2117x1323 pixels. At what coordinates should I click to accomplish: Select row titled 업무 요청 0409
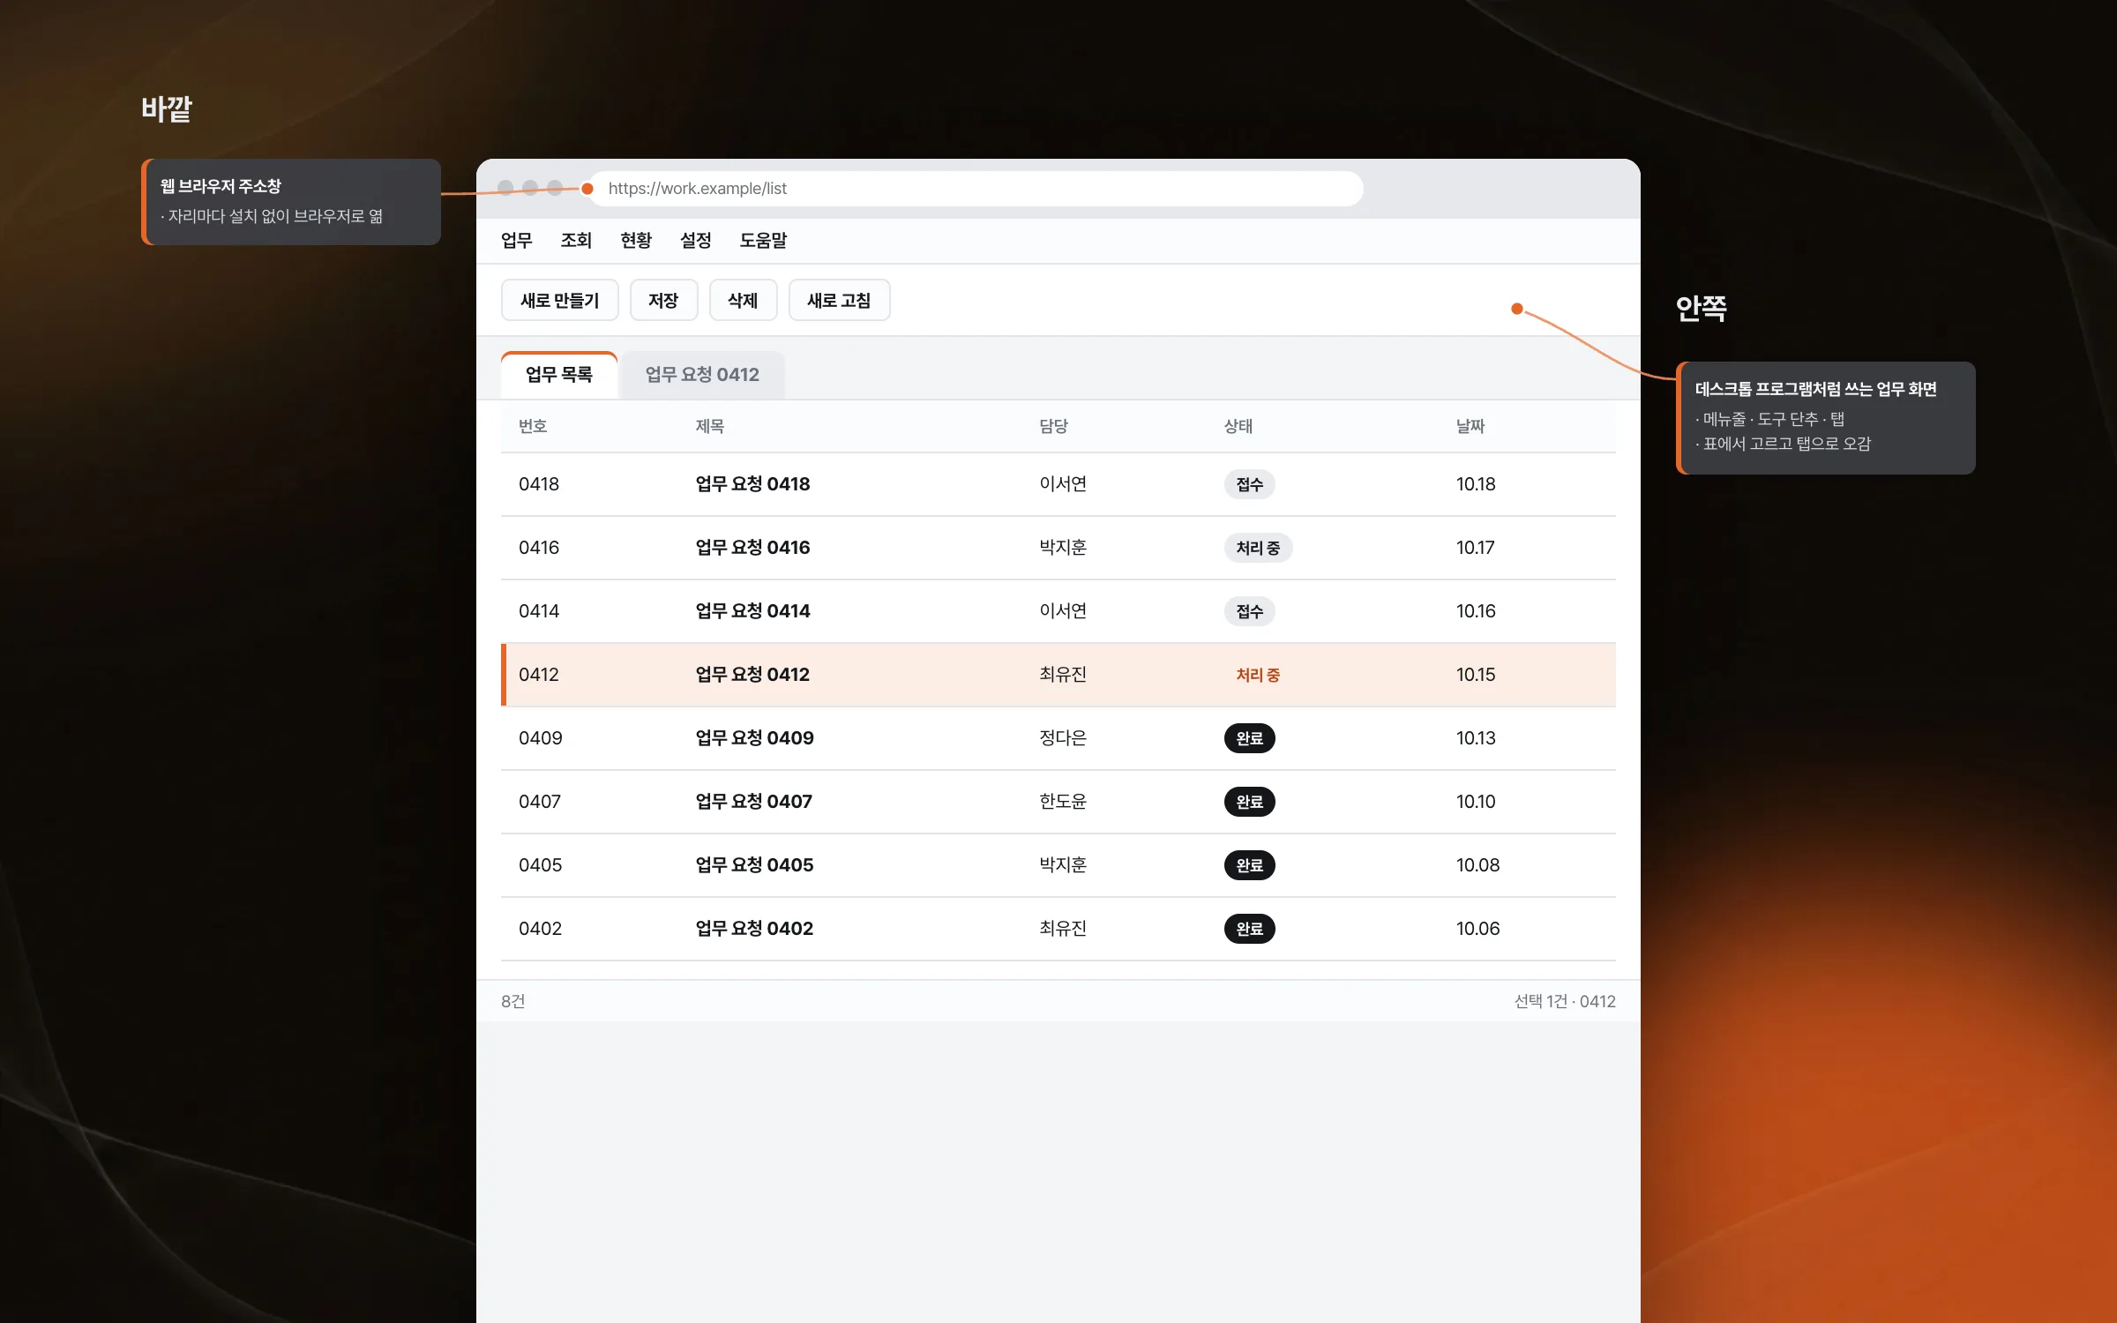tap(1058, 738)
